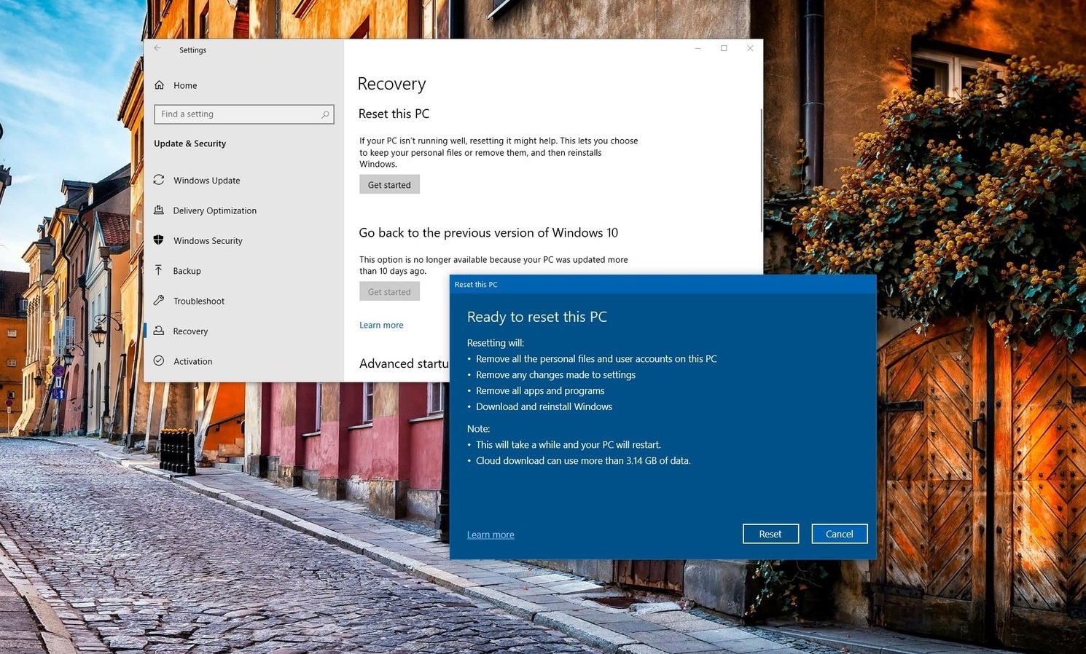Click the Backup arrow icon

pos(159,270)
